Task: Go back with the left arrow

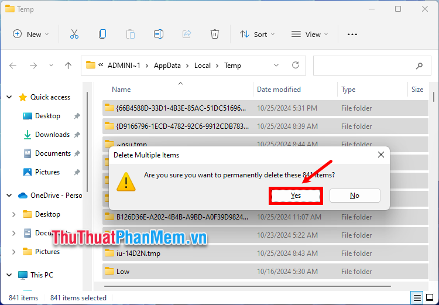Action: coord(13,66)
